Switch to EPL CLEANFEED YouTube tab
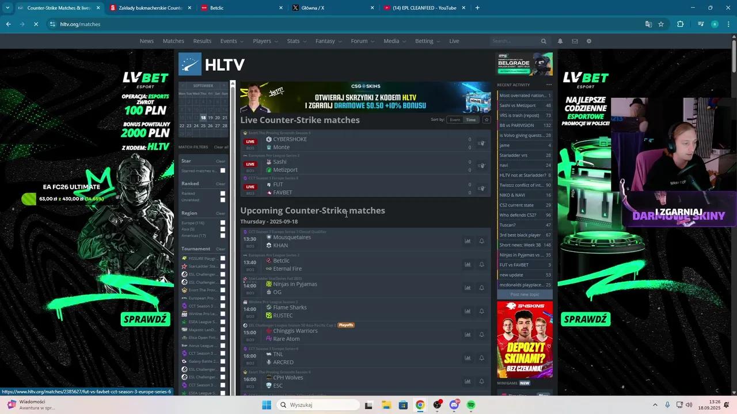 [425, 8]
